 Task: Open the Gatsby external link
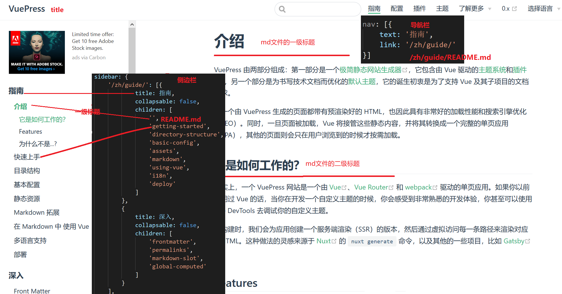click(x=517, y=241)
